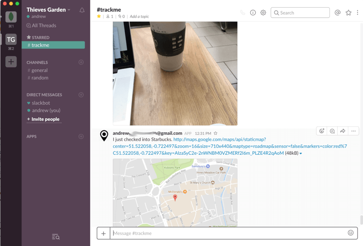Share the Starbucks check-in message
Screen dimensions: 363x246
343,131
